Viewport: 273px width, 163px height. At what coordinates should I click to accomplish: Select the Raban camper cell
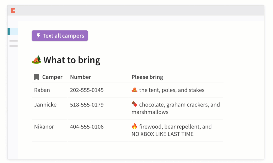point(42,90)
